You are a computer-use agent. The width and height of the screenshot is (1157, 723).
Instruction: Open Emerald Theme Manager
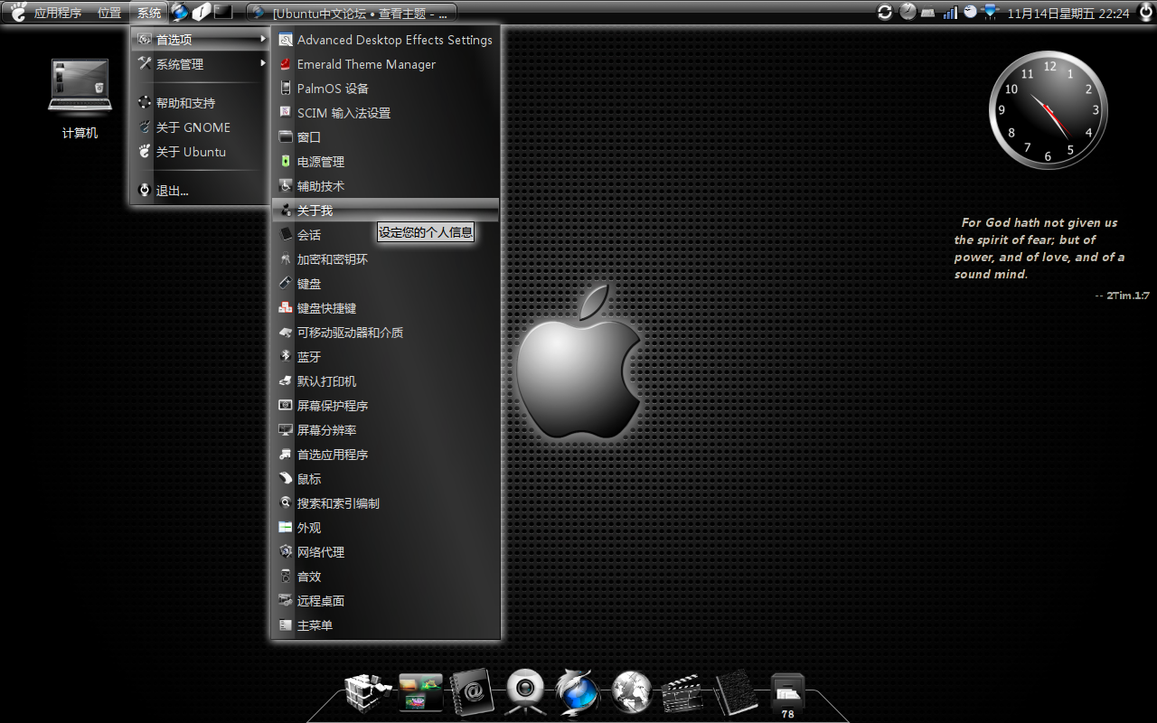pyautogui.click(x=386, y=64)
